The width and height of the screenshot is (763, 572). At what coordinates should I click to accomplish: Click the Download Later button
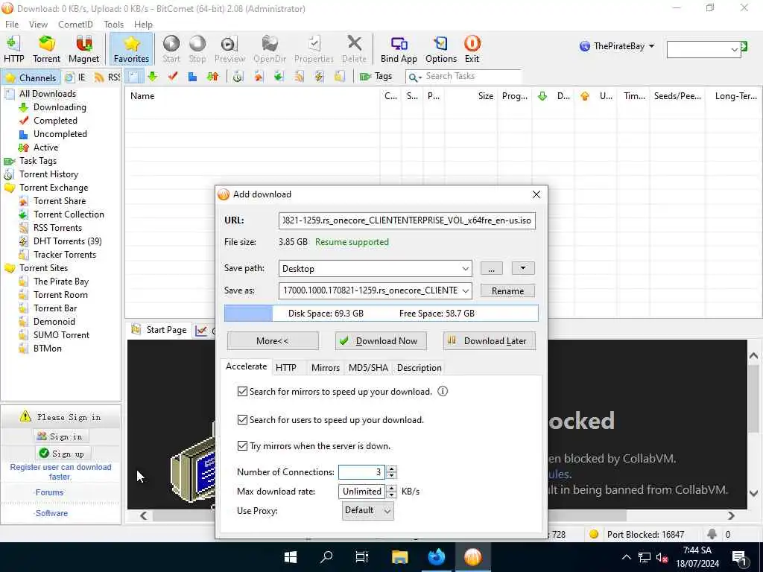pyautogui.click(x=489, y=341)
